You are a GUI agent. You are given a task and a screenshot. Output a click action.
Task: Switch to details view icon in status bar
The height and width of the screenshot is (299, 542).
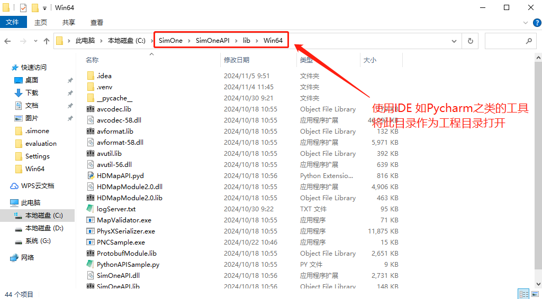pos(523,294)
